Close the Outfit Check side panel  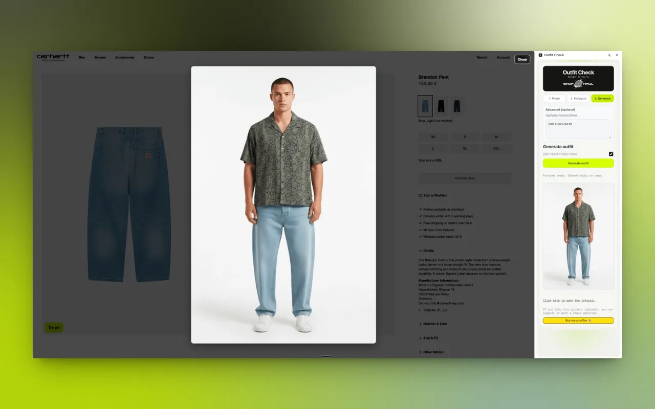point(617,55)
